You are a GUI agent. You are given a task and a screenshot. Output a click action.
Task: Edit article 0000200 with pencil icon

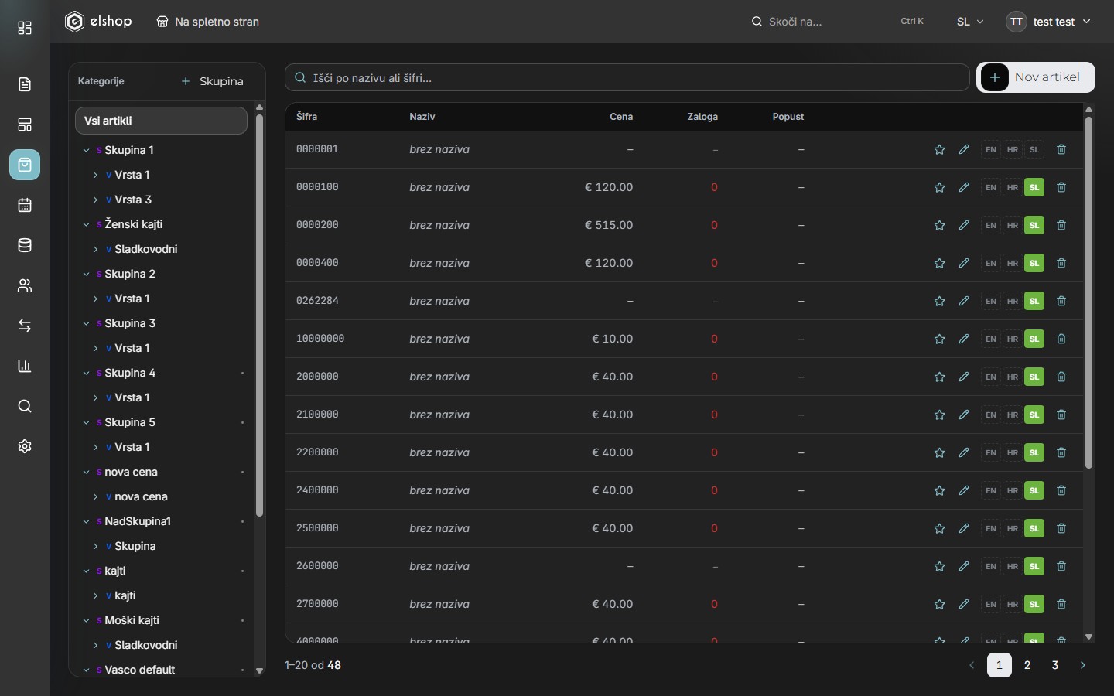point(964,225)
